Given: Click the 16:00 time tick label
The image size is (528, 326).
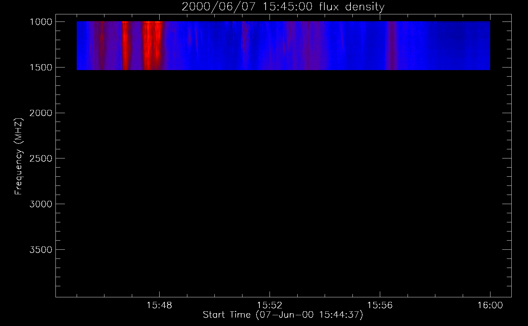Looking at the screenshot, I should [490, 305].
